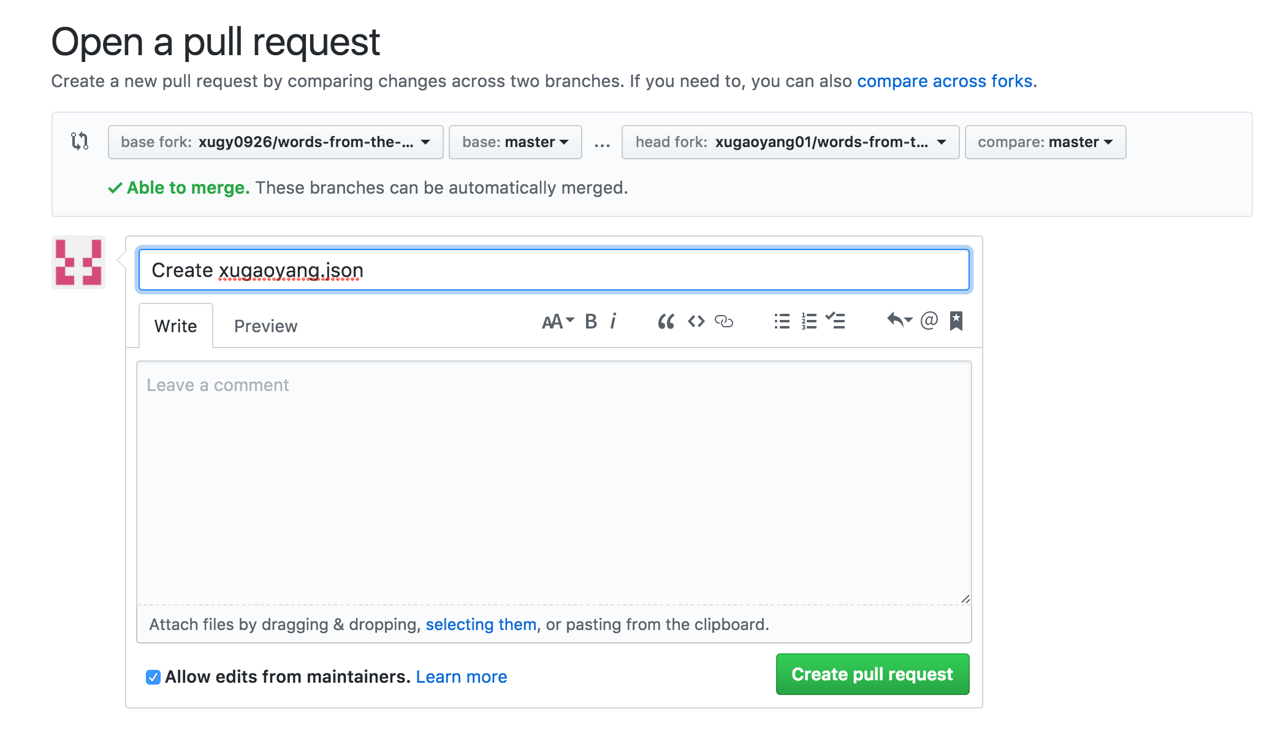
Task: Insert code formatting
Action: (696, 322)
